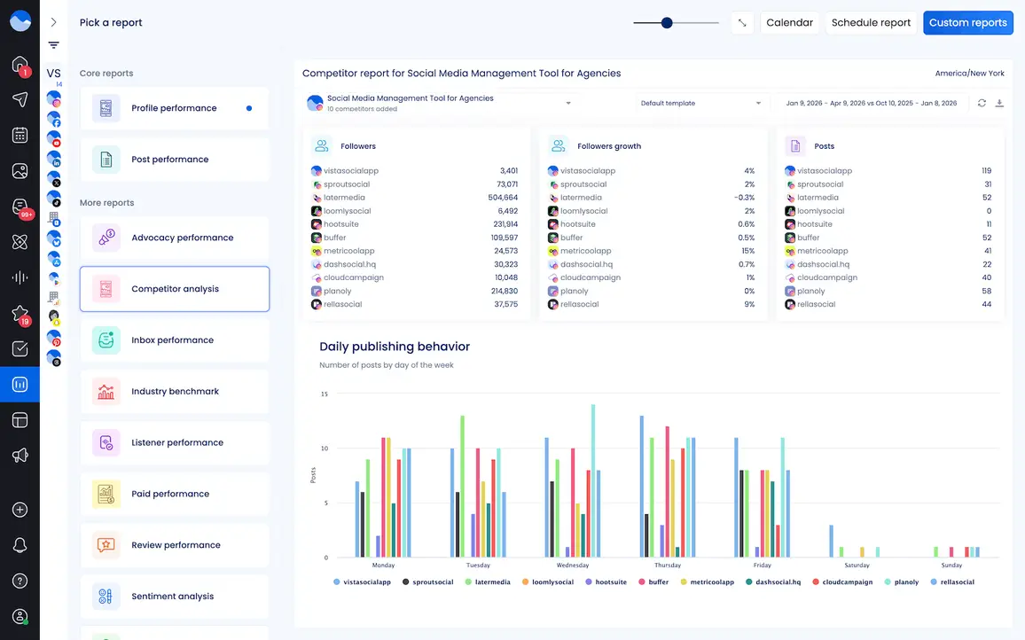1025x640 pixels.
Task: Select the Post performance report
Action: (174, 160)
